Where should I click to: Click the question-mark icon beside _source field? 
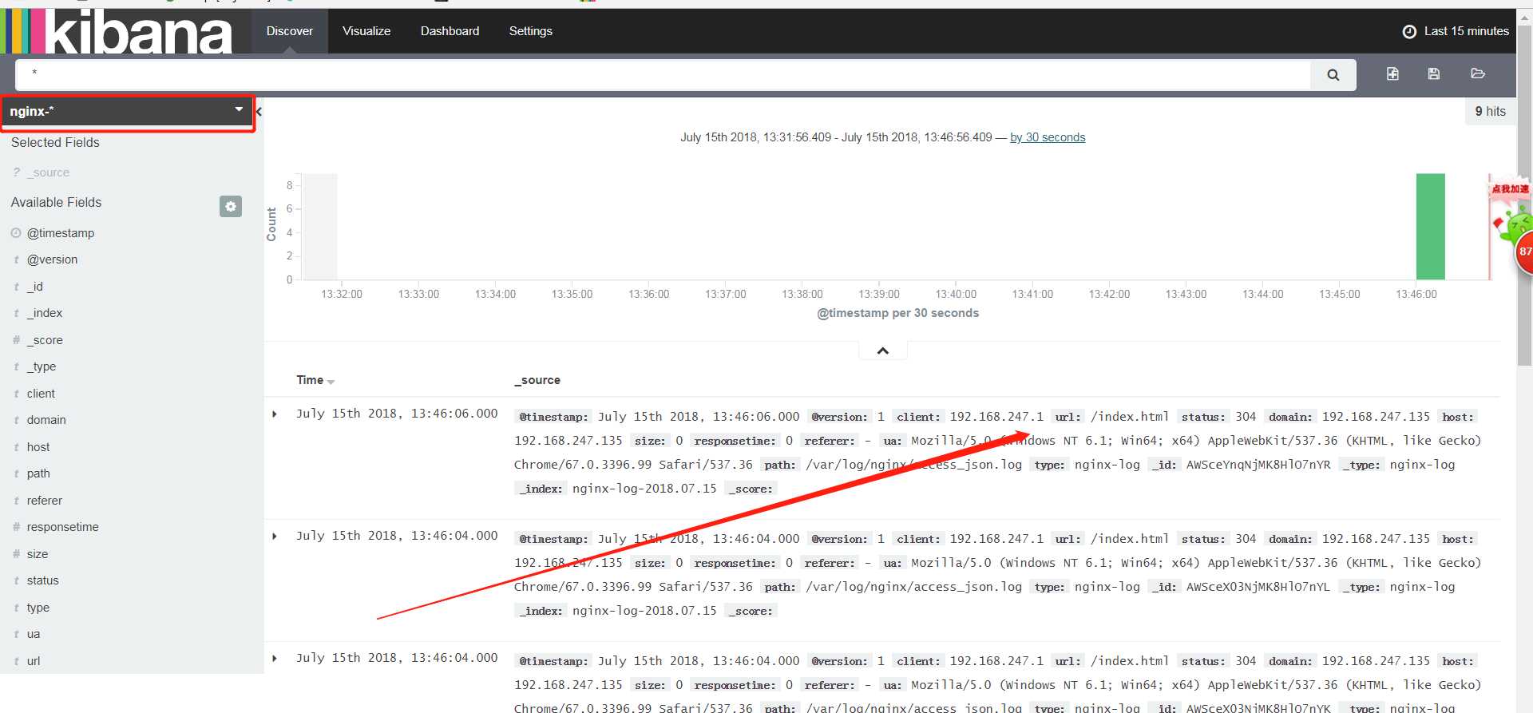point(16,172)
